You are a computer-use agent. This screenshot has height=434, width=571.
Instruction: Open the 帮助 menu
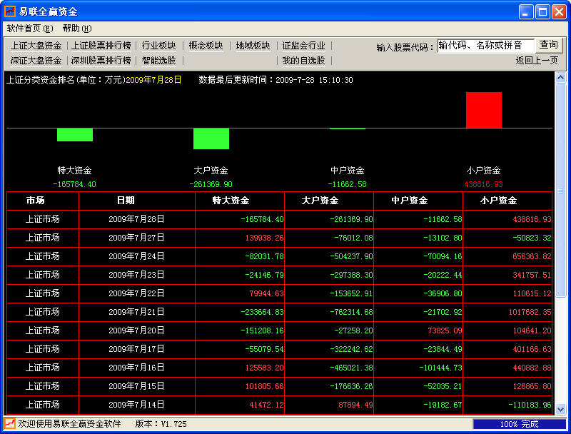77,29
